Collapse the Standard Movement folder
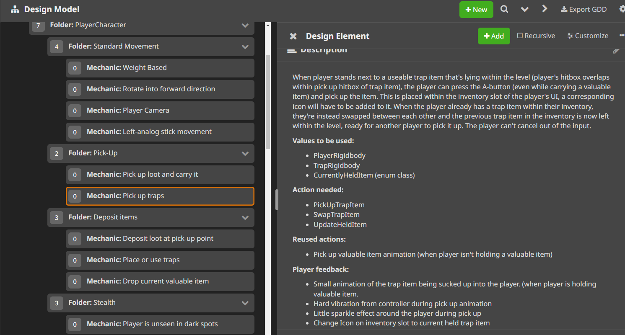The height and width of the screenshot is (335, 625). coord(245,46)
